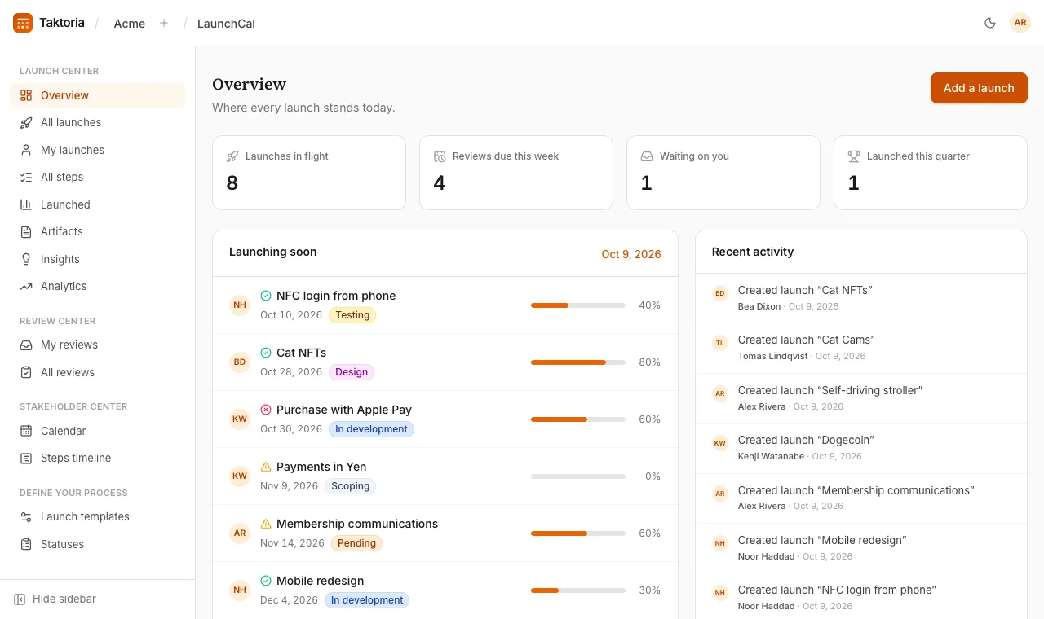Click the trend line icon beside Analytics
This screenshot has width=1044, height=619.
click(x=26, y=286)
